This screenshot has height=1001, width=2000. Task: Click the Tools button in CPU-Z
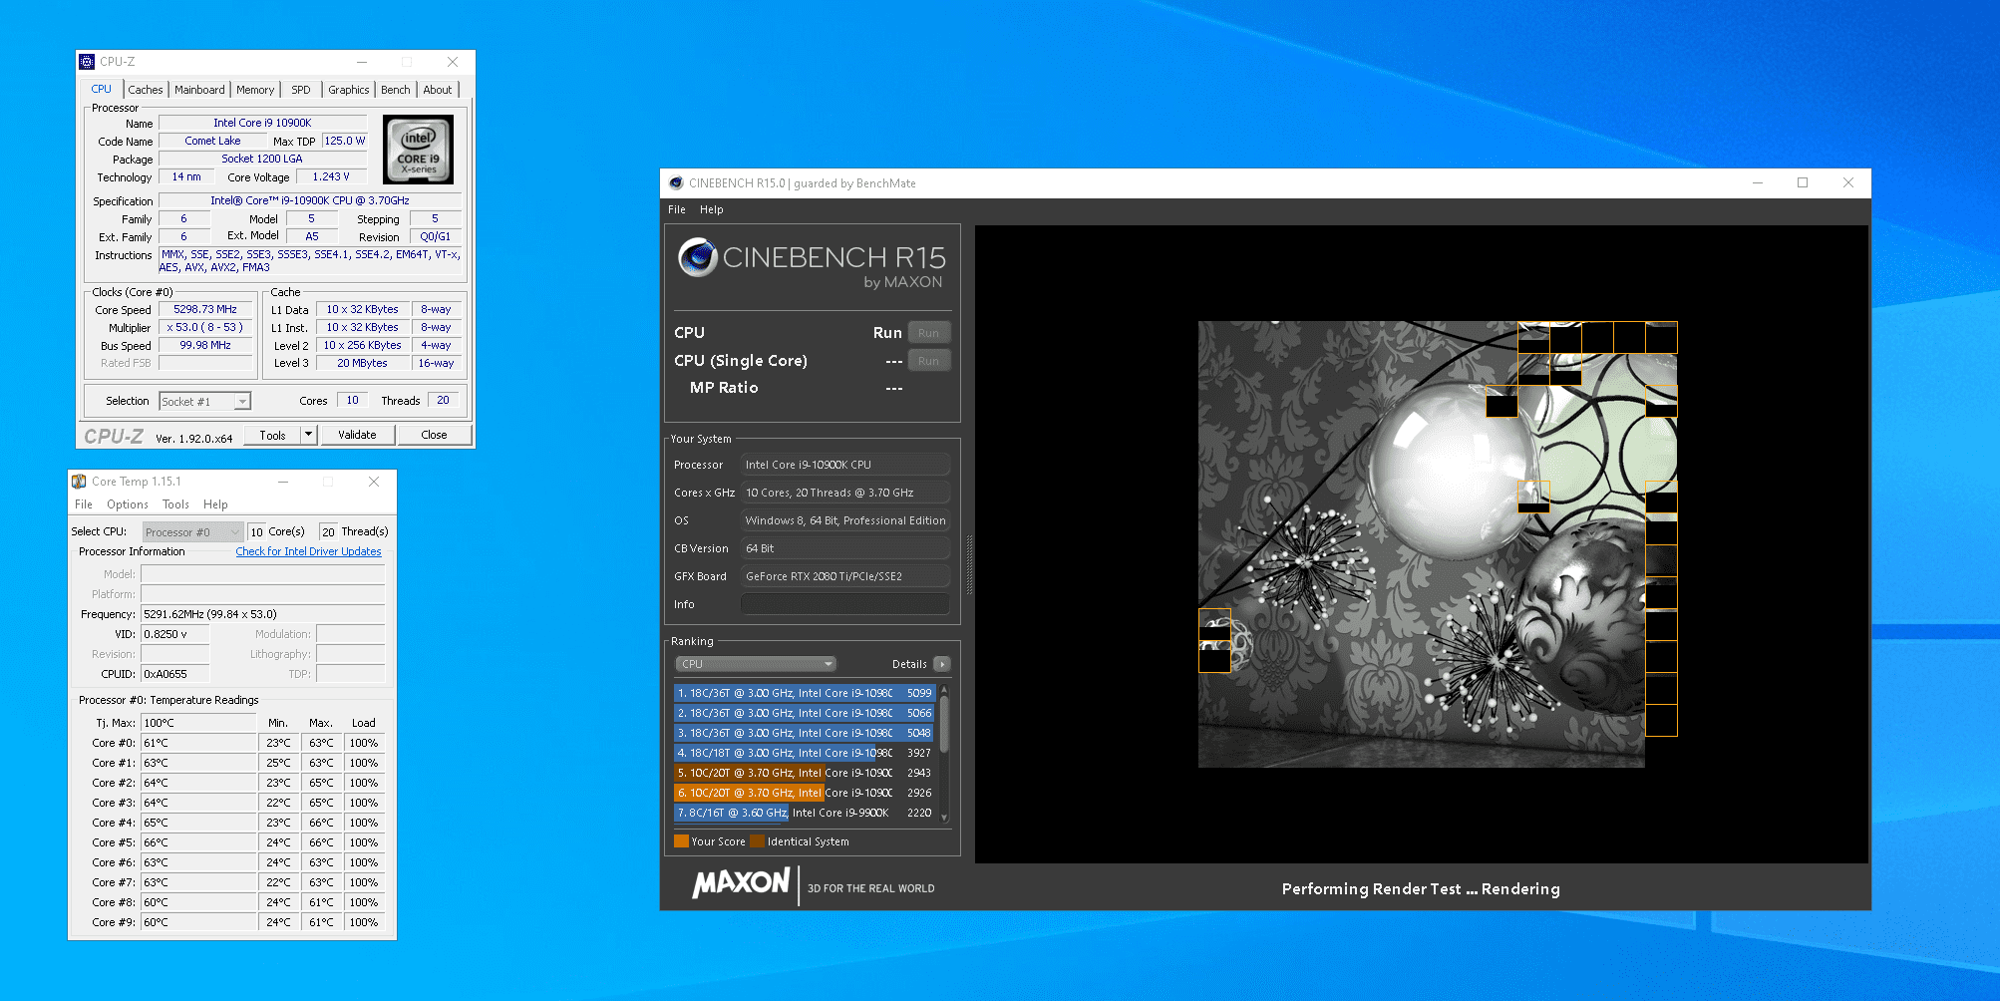pyautogui.click(x=272, y=435)
